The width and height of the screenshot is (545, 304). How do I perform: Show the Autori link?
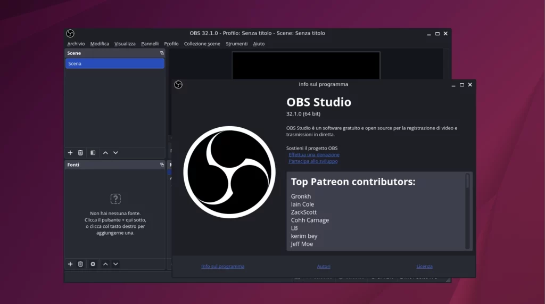(x=324, y=266)
